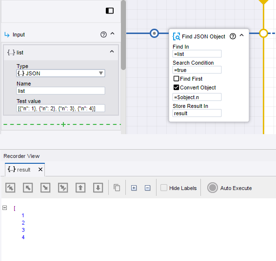The width and height of the screenshot is (276, 261).
Task: Close the result tab
Action: 40,170
